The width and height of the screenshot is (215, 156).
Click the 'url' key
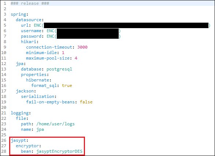25,25
